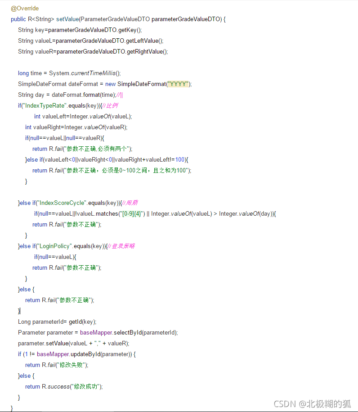Click the 'R.success("修改成功")' return line
The image size is (358, 412).
coord(64,386)
